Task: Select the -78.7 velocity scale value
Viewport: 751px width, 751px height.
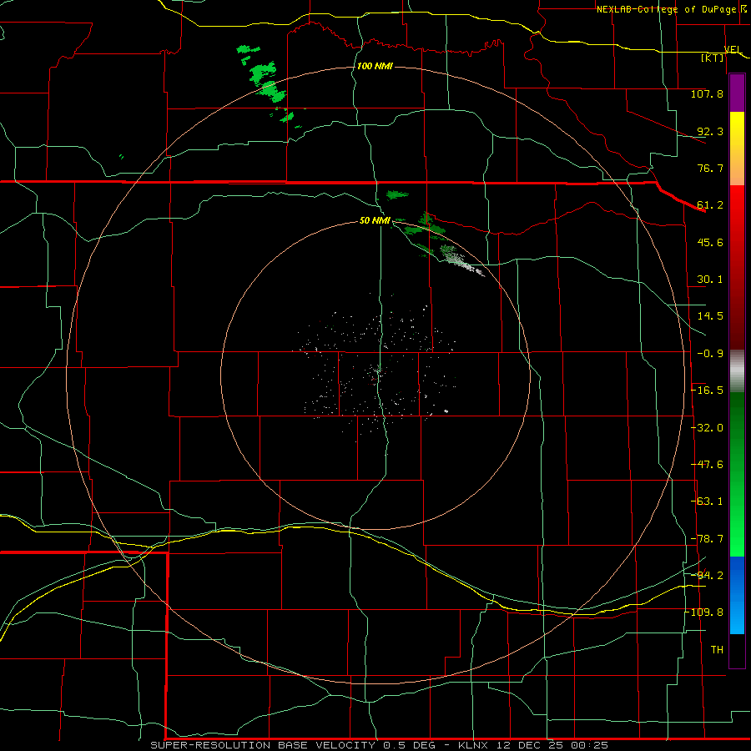Action: pyautogui.click(x=707, y=539)
